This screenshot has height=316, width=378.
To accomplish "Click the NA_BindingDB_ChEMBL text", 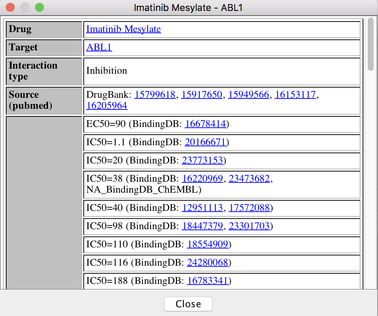I will (141, 190).
